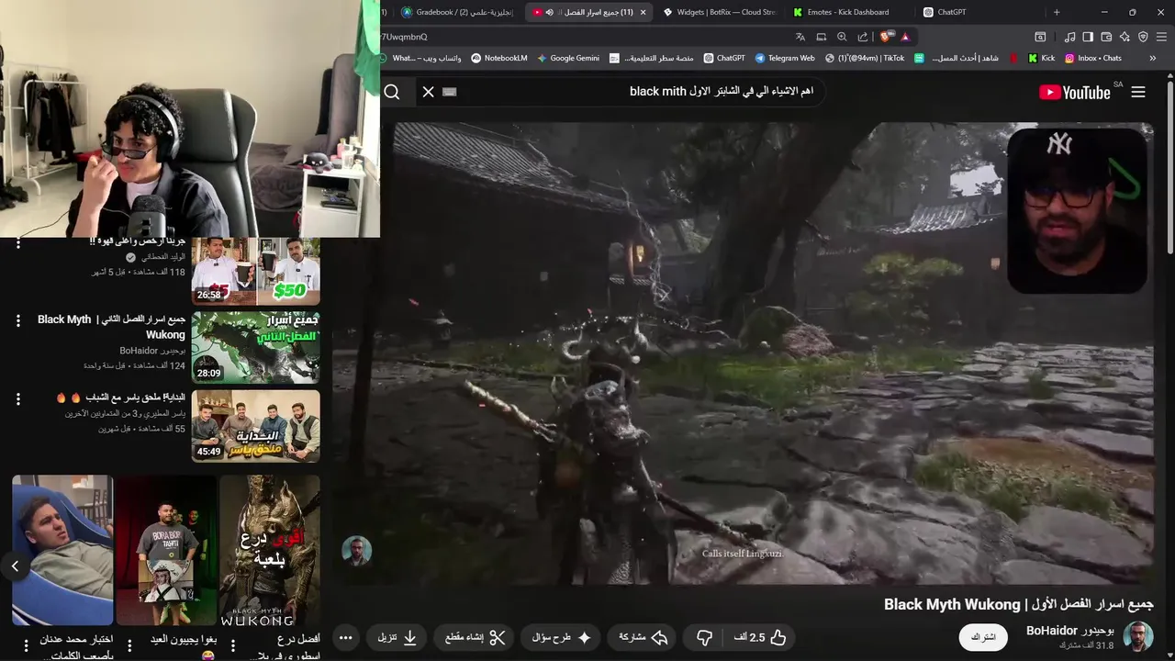
Task: Submit search with the magnifier icon
Action: tap(392, 92)
